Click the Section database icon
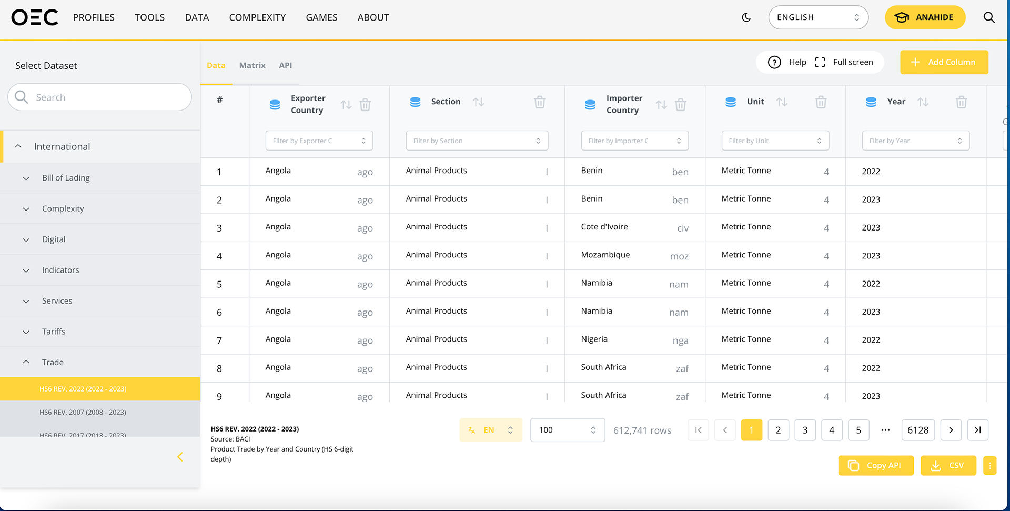The width and height of the screenshot is (1010, 511). [x=415, y=102]
